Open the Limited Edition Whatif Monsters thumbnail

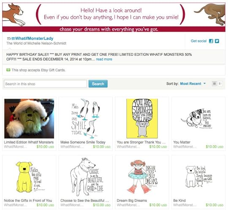[x=29, y=118]
